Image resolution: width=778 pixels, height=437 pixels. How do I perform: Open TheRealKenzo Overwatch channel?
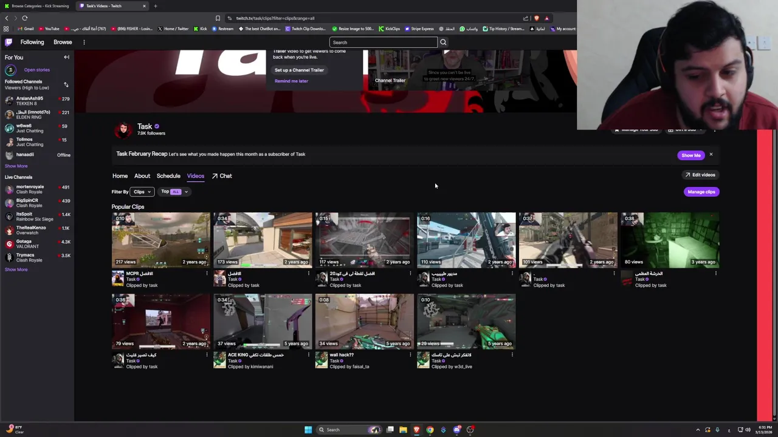tap(37, 230)
